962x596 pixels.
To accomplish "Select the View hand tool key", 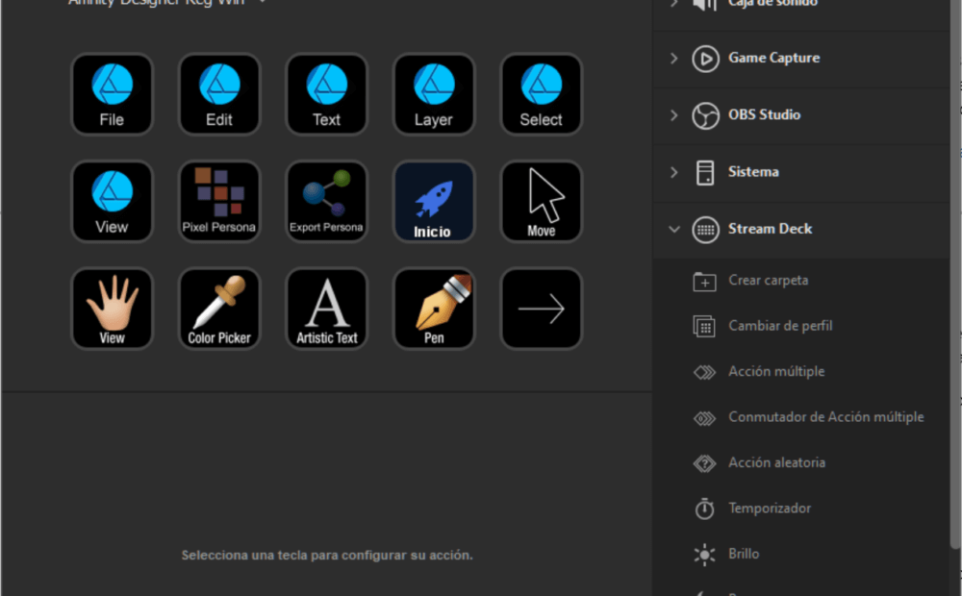I will pos(112,309).
